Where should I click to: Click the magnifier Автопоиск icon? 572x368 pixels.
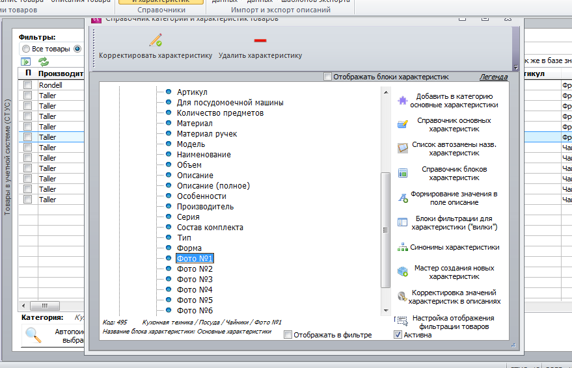pyautogui.click(x=33, y=335)
